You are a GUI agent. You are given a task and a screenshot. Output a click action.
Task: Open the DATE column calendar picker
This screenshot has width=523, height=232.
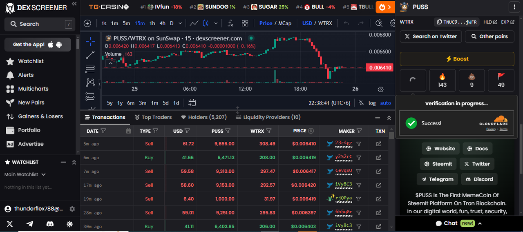[x=128, y=131]
